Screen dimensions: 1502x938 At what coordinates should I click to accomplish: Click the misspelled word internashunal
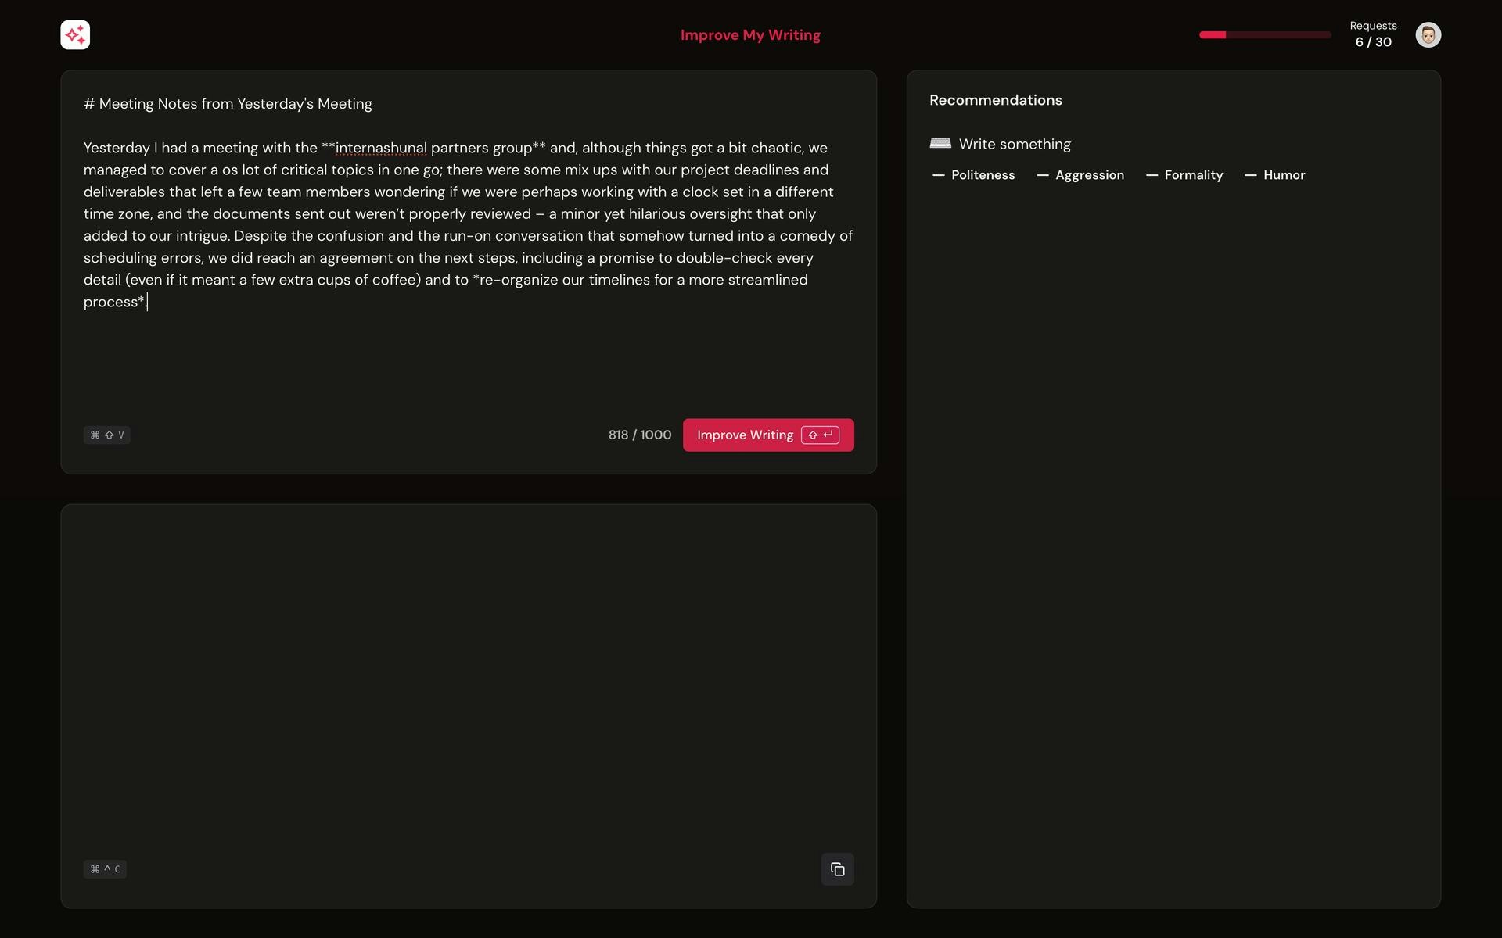click(x=381, y=148)
